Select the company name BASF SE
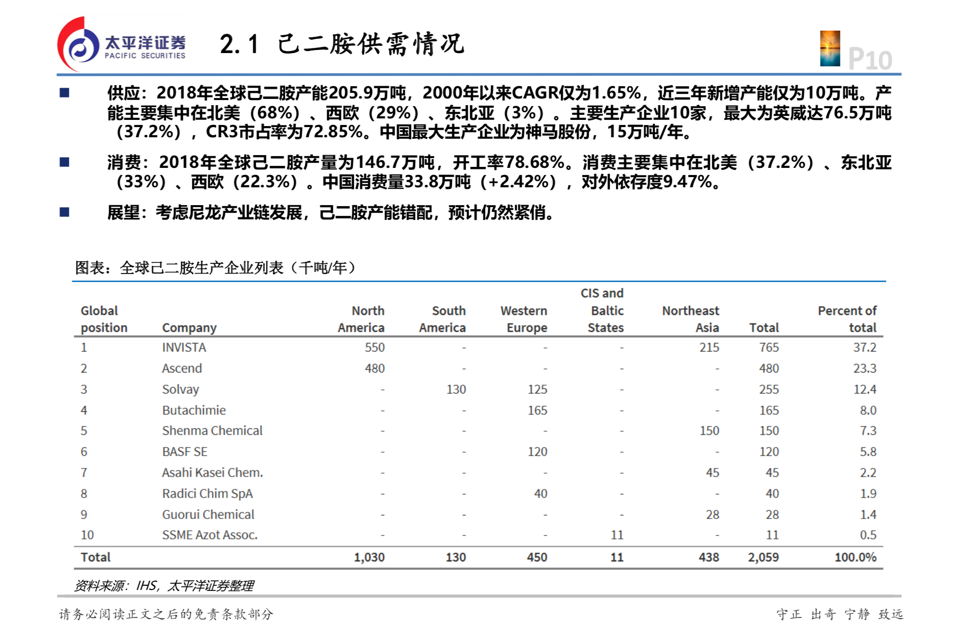The width and height of the screenshot is (954, 641). (x=184, y=452)
